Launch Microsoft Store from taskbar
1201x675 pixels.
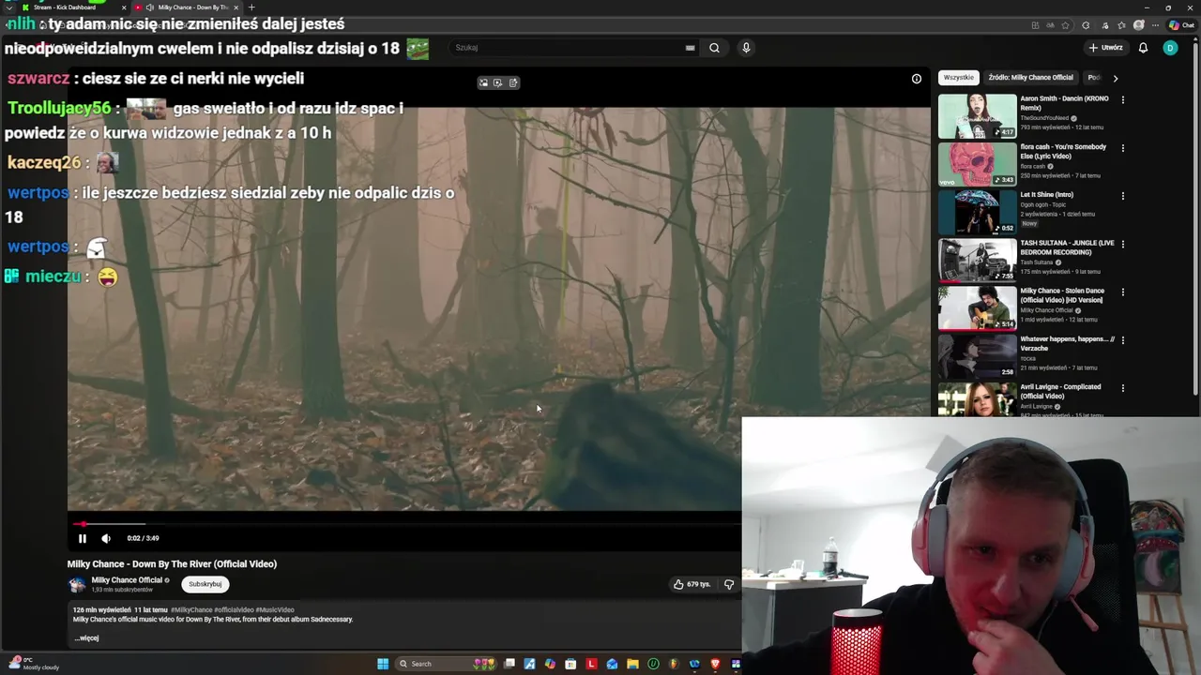[x=570, y=664]
